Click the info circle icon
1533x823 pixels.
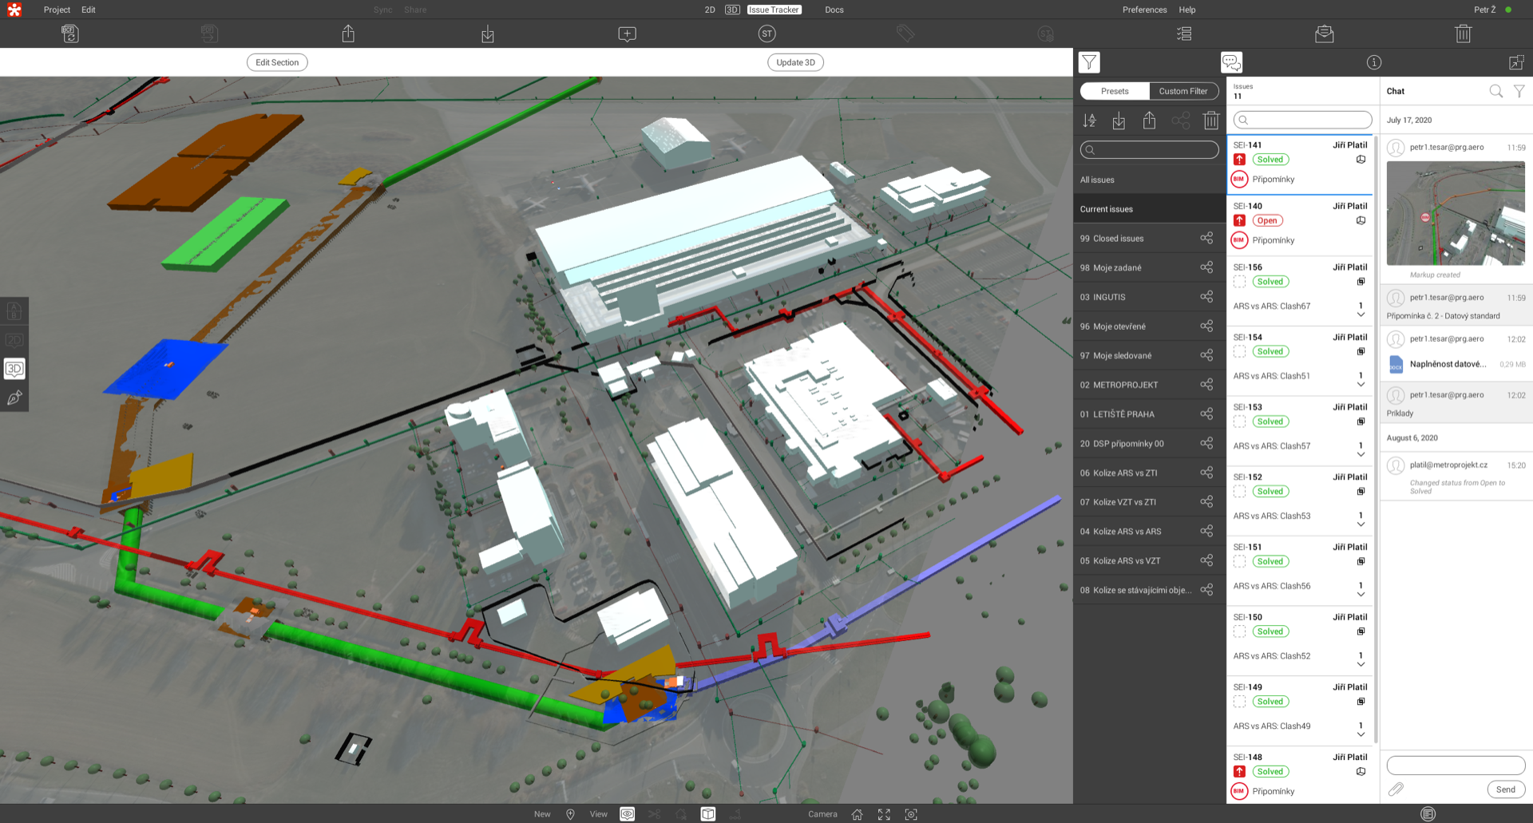(1373, 62)
